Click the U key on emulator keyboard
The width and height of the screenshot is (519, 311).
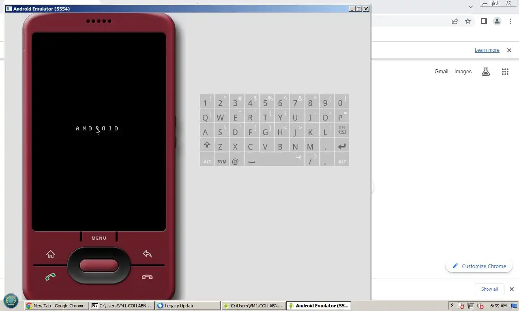point(297,116)
